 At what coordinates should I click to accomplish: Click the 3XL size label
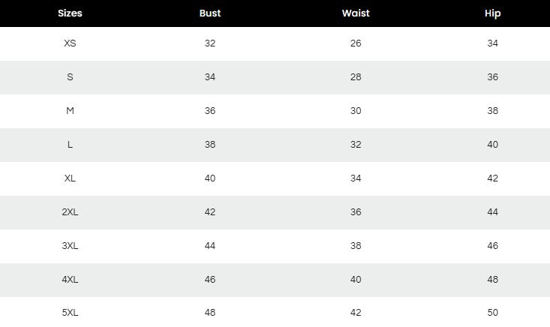pos(70,246)
